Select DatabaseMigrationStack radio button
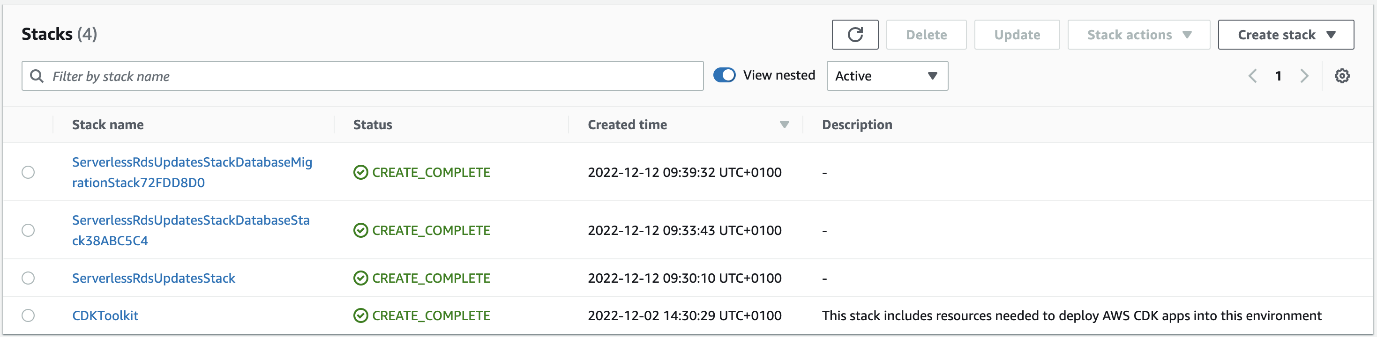 point(28,172)
